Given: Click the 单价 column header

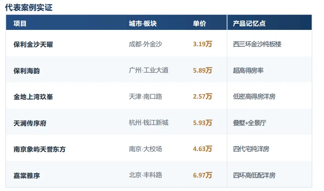Looking at the screenshot, I should [x=199, y=24].
